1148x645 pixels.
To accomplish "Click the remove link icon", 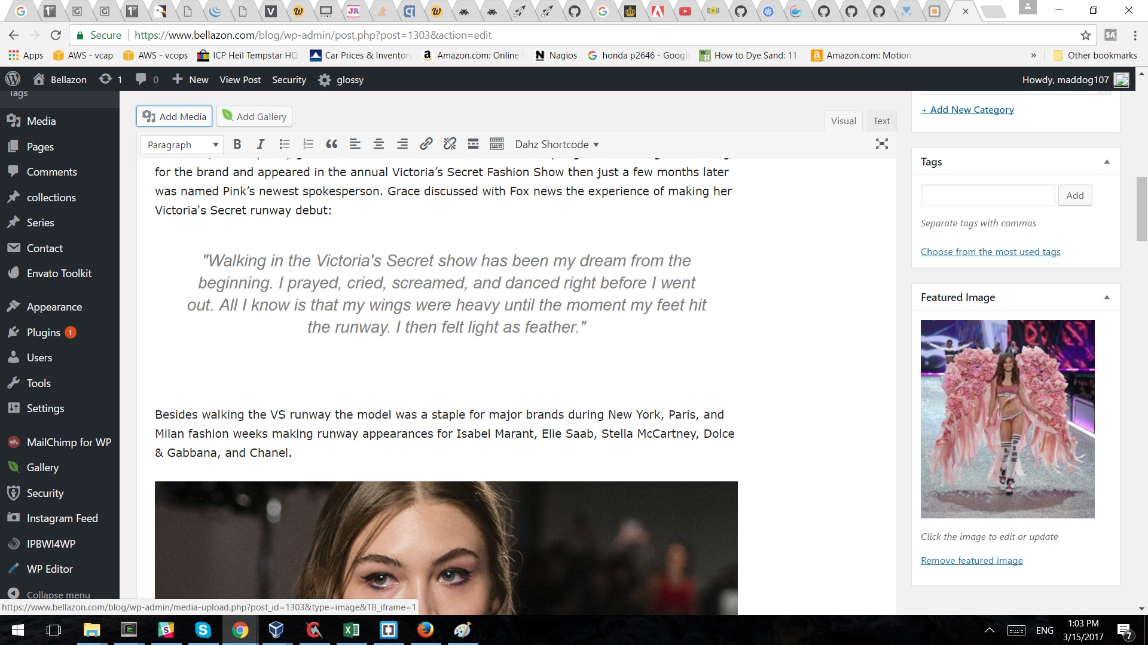I will (x=450, y=144).
